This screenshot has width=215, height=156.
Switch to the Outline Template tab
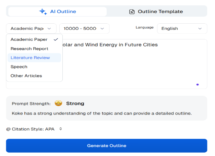(157, 12)
